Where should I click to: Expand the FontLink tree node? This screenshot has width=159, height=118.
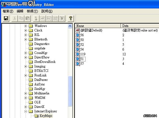coord(26,75)
